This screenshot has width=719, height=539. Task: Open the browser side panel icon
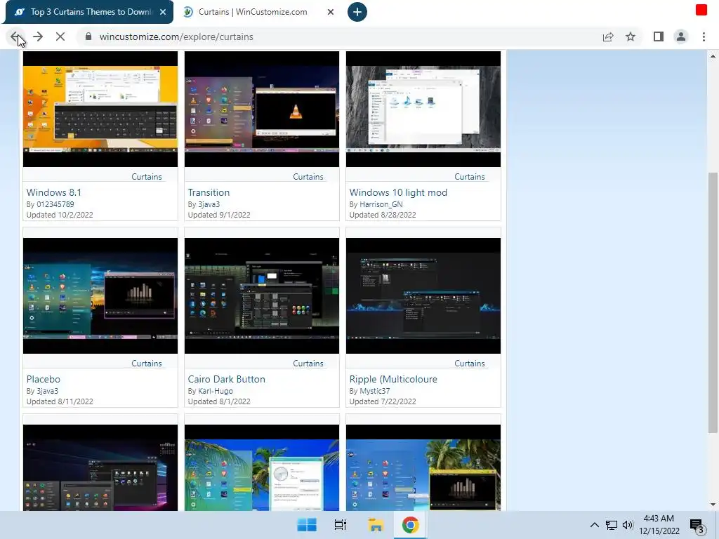click(x=659, y=36)
